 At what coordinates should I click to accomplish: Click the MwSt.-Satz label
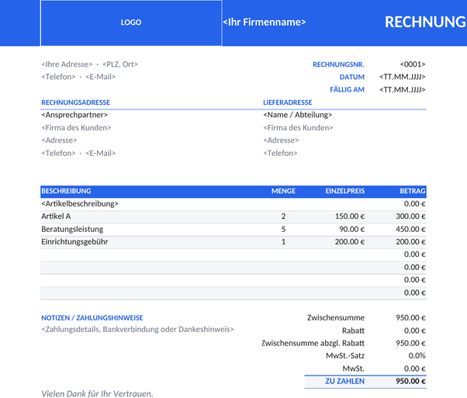coord(345,355)
